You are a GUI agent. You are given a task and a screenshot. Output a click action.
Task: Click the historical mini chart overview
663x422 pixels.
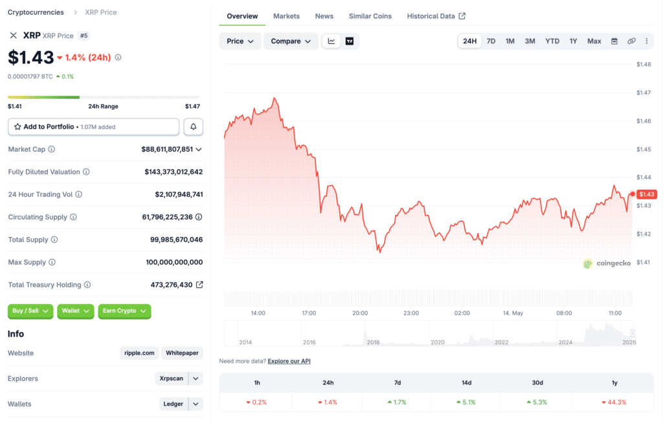point(430,333)
